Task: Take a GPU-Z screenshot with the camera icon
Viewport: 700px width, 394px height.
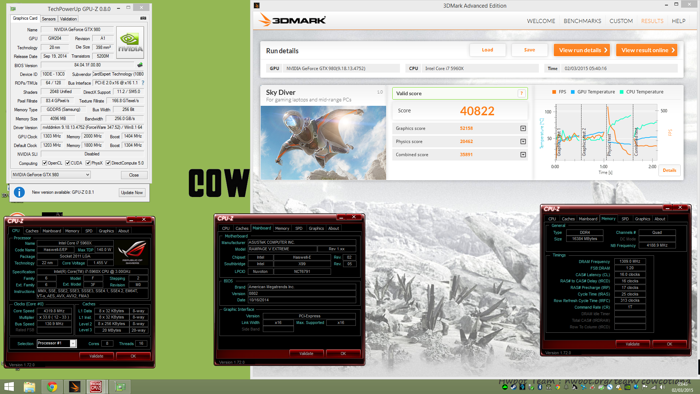Action: point(143,18)
